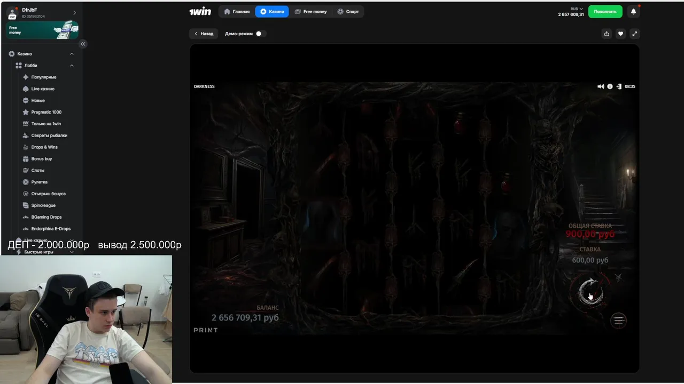The image size is (684, 384).
Task: Open BGaming Drops category
Action: [x=46, y=218]
